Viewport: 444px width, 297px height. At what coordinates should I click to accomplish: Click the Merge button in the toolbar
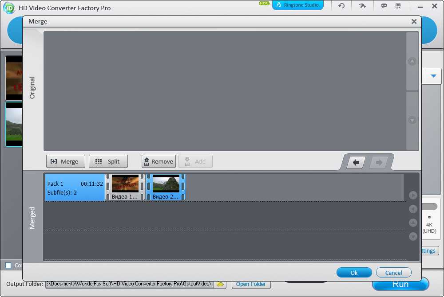[65, 161]
